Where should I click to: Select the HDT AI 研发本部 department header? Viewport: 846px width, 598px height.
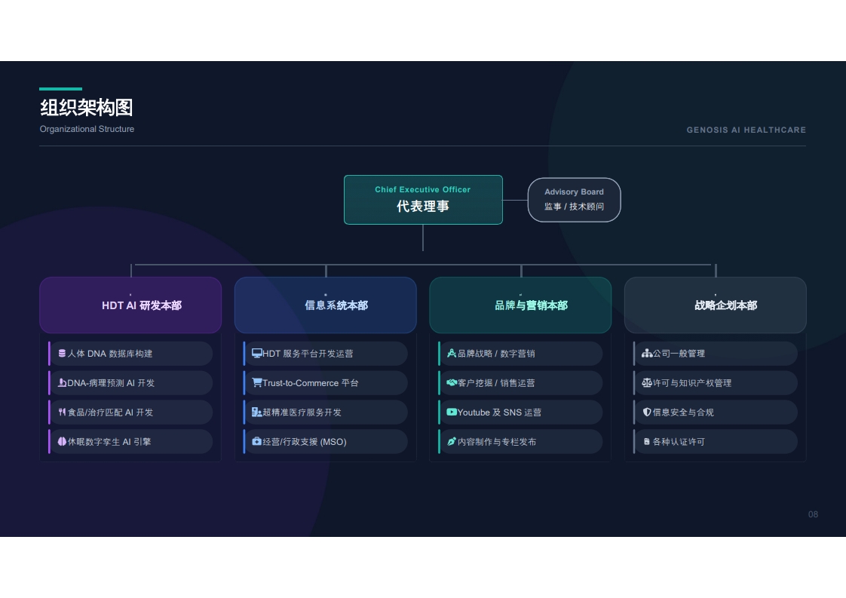[130, 305]
